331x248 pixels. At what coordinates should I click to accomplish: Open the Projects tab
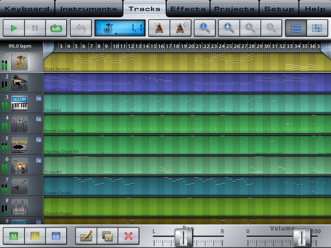point(234,9)
